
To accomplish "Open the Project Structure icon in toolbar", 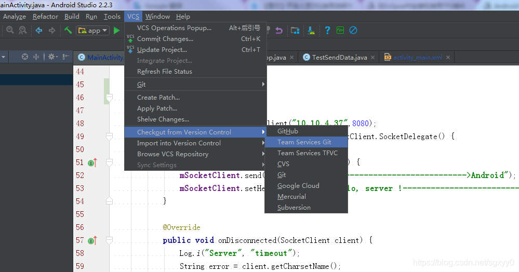I will 295,31.
